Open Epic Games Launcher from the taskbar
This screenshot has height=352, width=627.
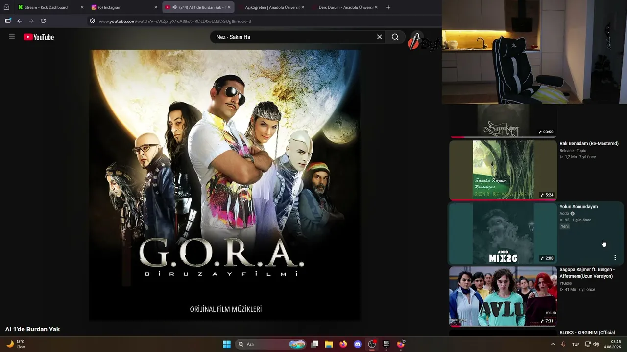(386, 344)
